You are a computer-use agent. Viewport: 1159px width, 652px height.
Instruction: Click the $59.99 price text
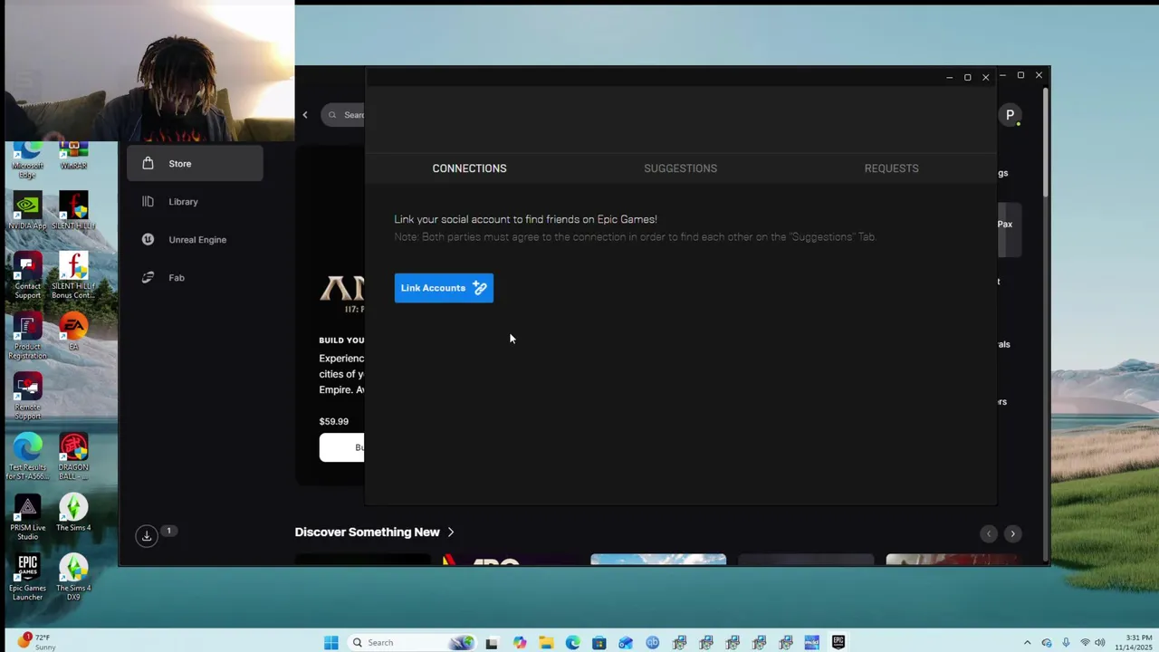click(333, 421)
